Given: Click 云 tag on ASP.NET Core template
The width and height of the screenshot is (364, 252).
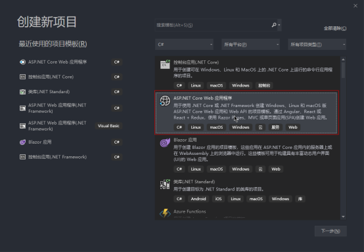Looking at the screenshot, I should click(260, 127).
